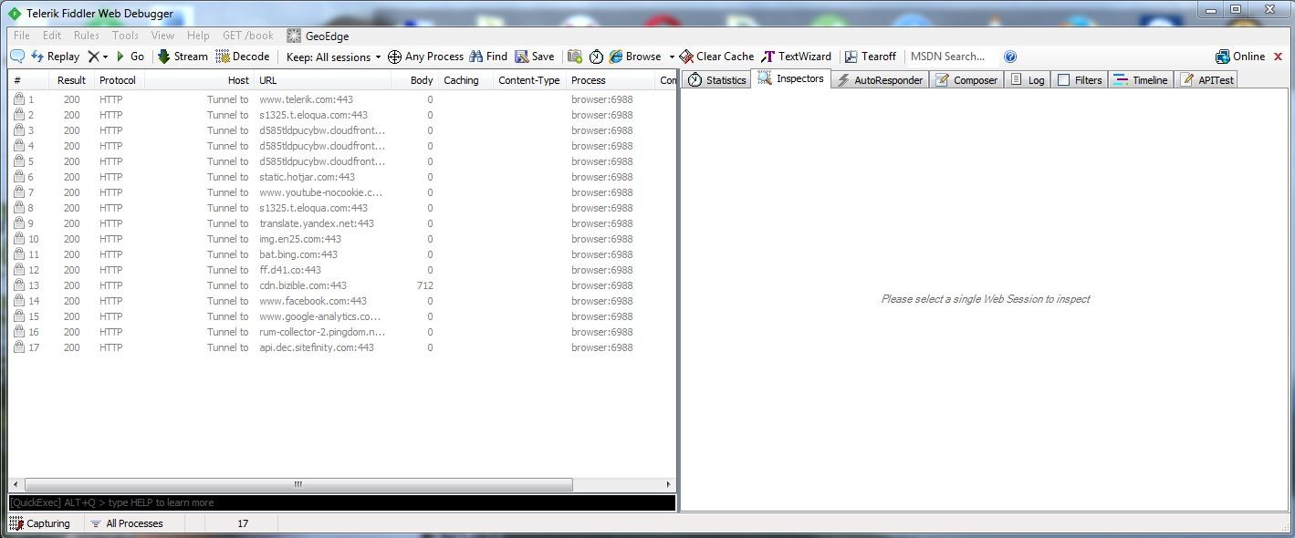Click the Any Process target icon

pos(395,57)
